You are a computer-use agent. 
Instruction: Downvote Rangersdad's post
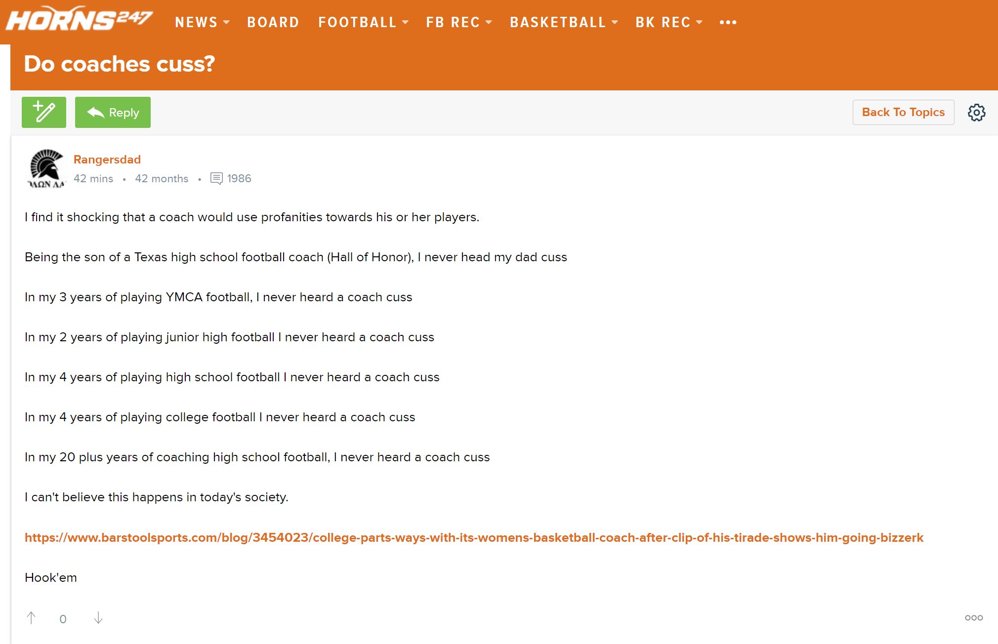[x=98, y=618]
